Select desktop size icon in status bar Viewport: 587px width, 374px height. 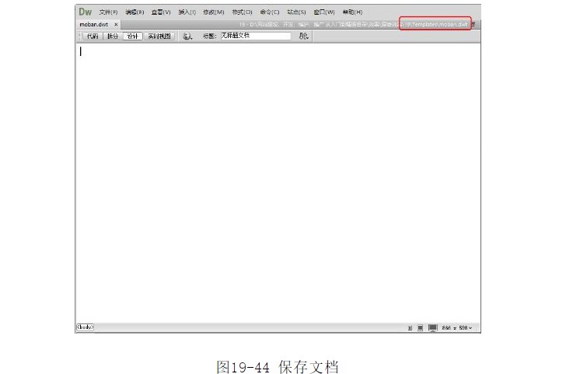click(x=432, y=328)
